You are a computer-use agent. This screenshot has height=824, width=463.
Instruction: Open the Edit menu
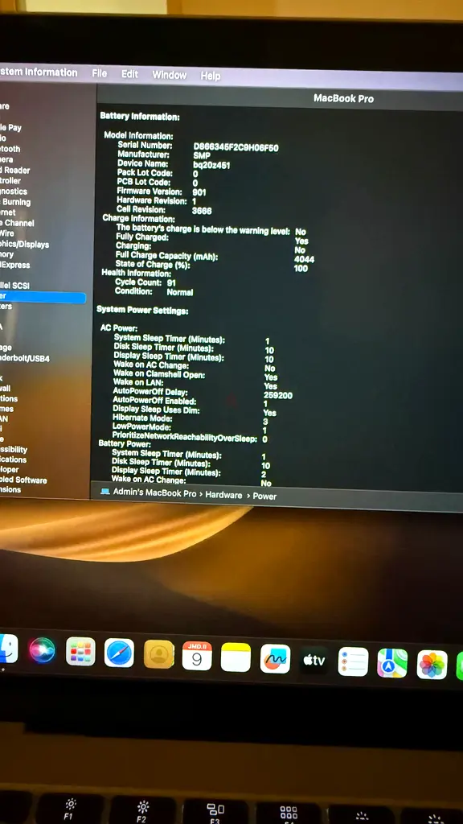[129, 74]
